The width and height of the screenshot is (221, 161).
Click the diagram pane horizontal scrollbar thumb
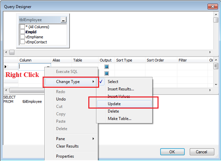pos(12,52)
